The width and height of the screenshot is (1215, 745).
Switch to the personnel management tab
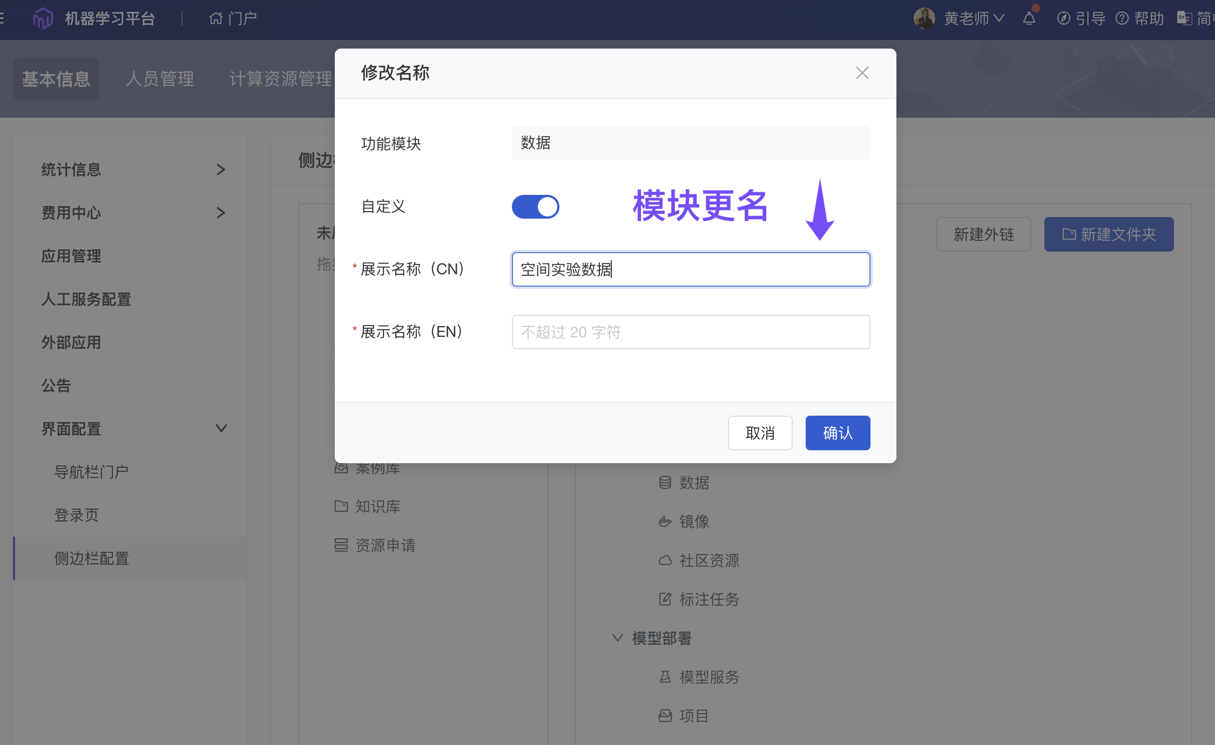(x=160, y=79)
